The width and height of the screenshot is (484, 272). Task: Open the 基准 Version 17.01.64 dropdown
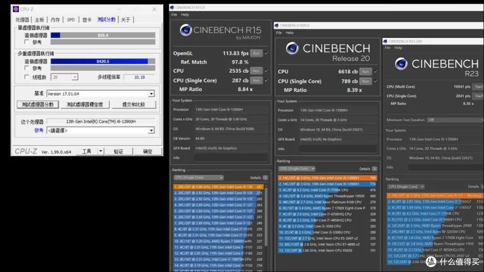point(151,93)
